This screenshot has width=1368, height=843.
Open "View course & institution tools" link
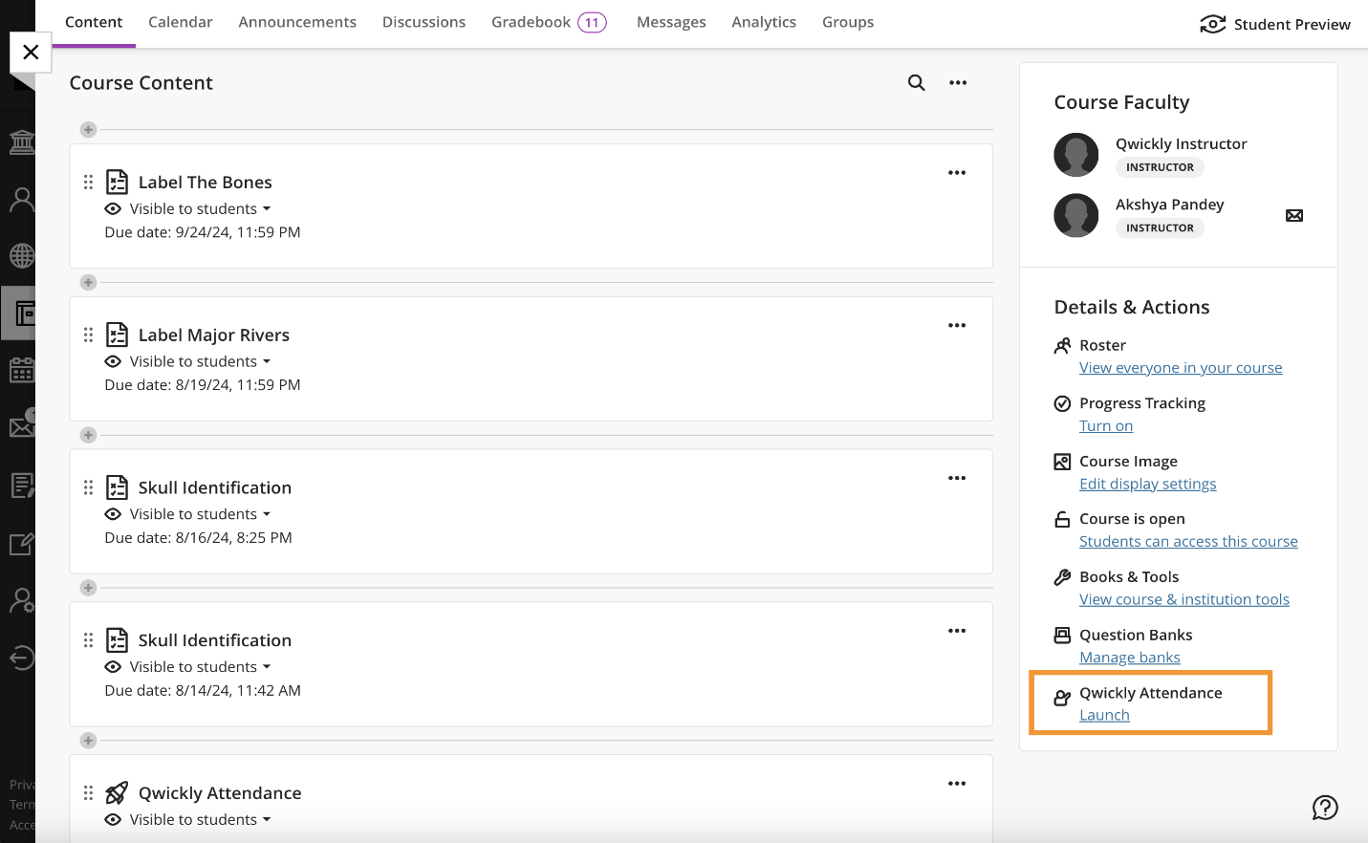(x=1184, y=599)
